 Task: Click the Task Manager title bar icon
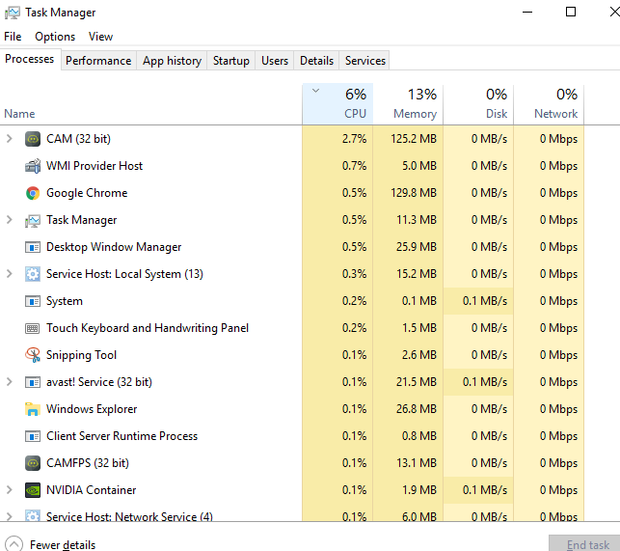point(12,13)
